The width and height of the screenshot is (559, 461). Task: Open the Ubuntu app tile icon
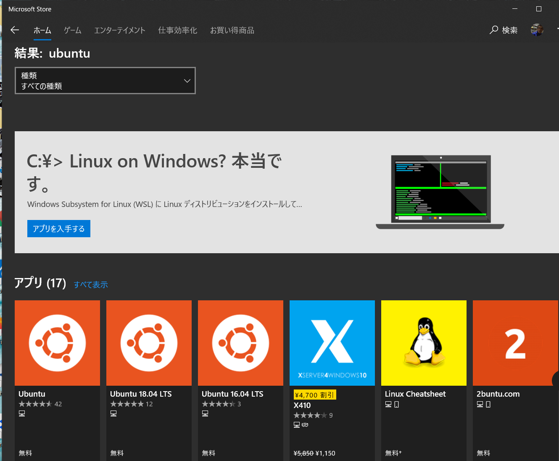coord(57,343)
